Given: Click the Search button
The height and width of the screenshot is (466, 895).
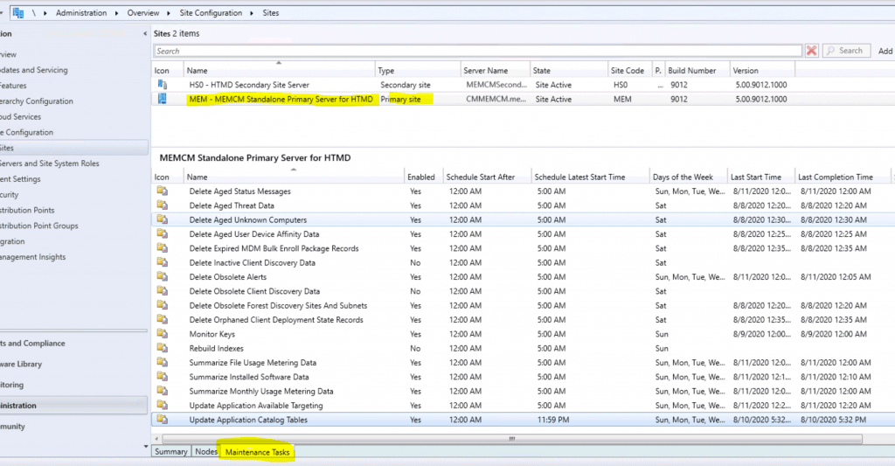Looking at the screenshot, I should click(x=845, y=51).
